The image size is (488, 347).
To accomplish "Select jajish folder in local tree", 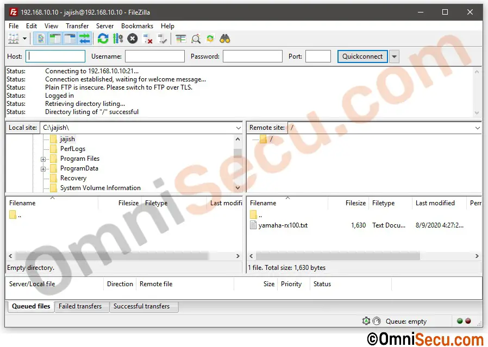I will coord(67,139).
